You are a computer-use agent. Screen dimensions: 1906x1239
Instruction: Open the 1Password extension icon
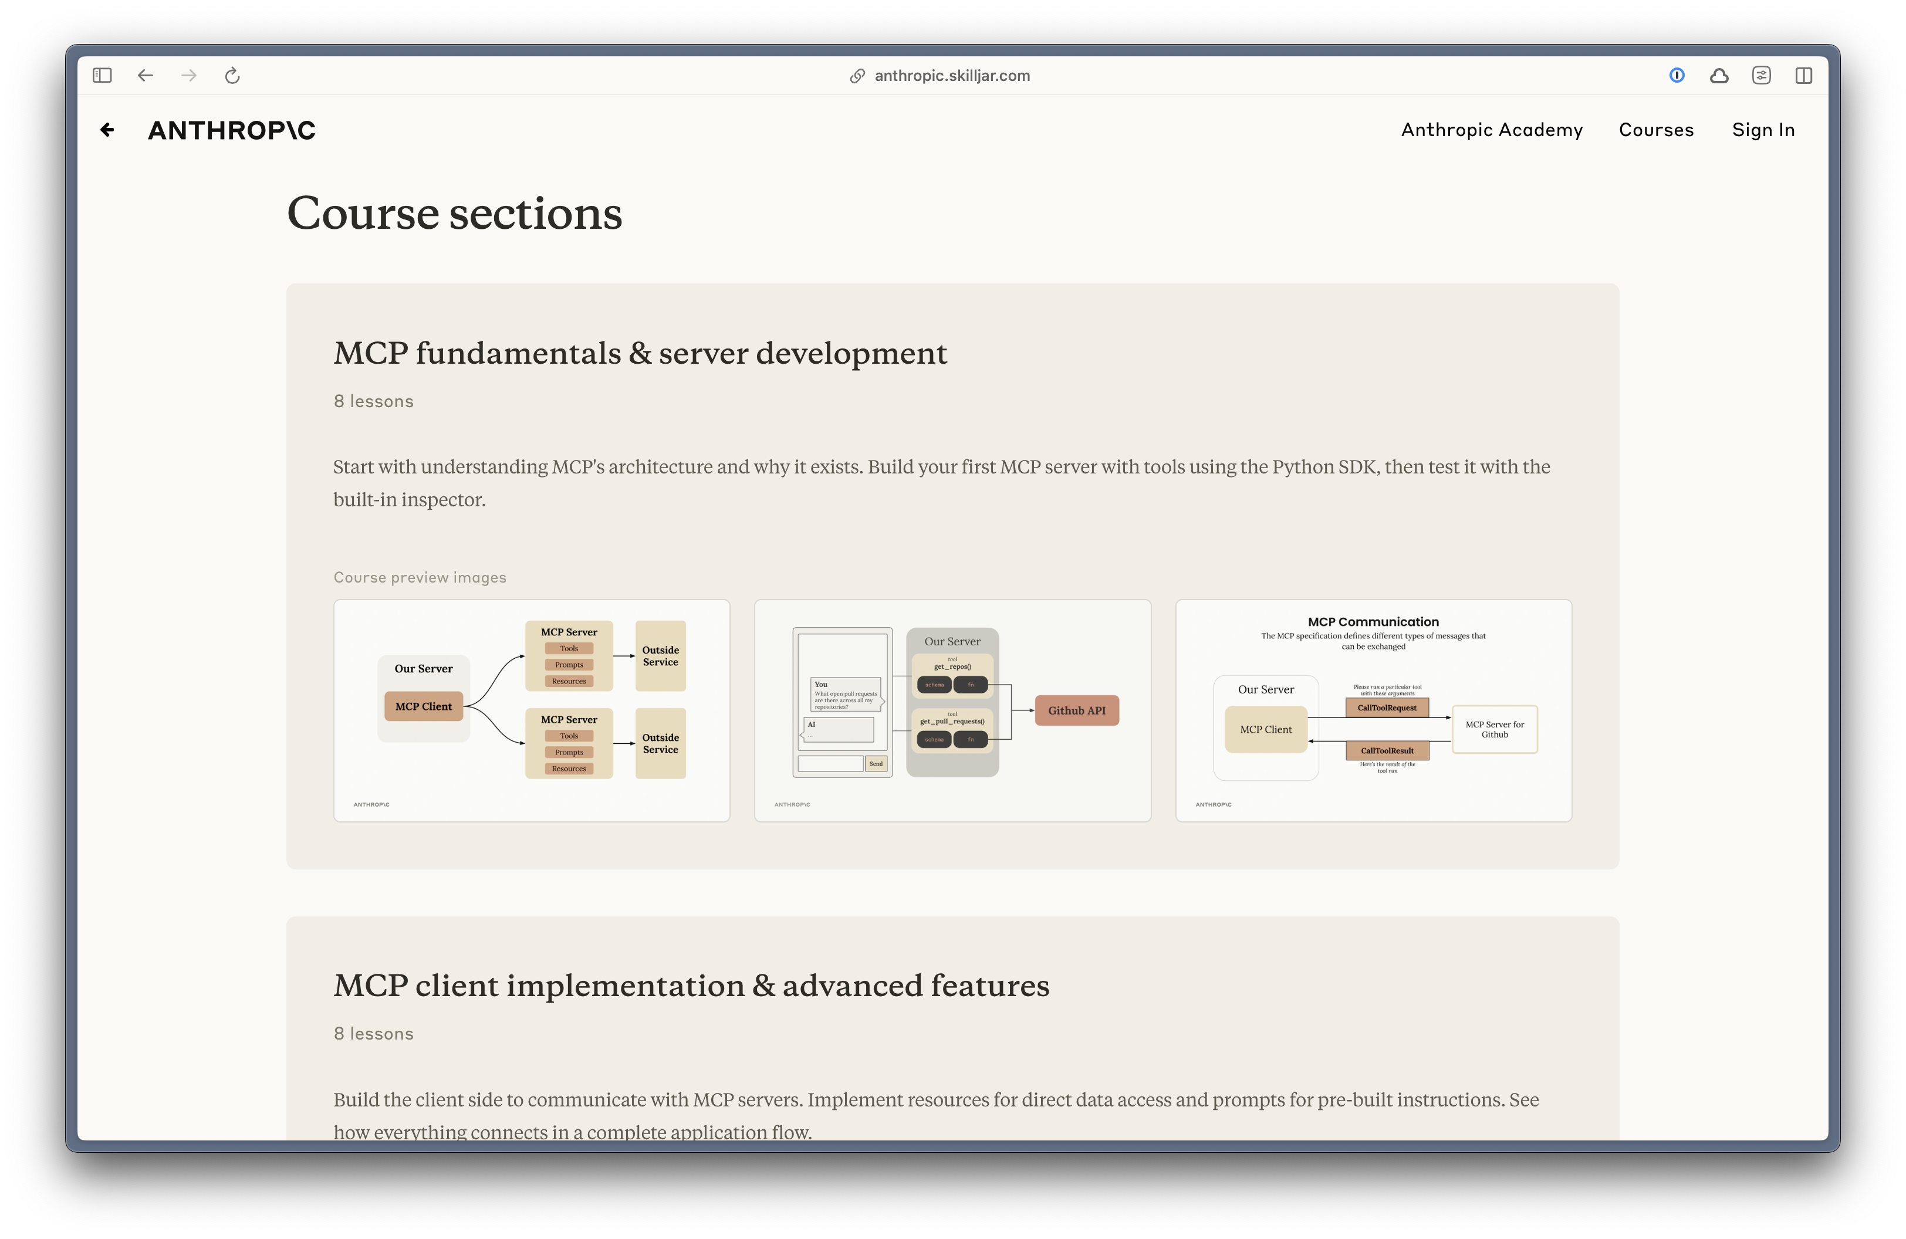click(x=1676, y=75)
